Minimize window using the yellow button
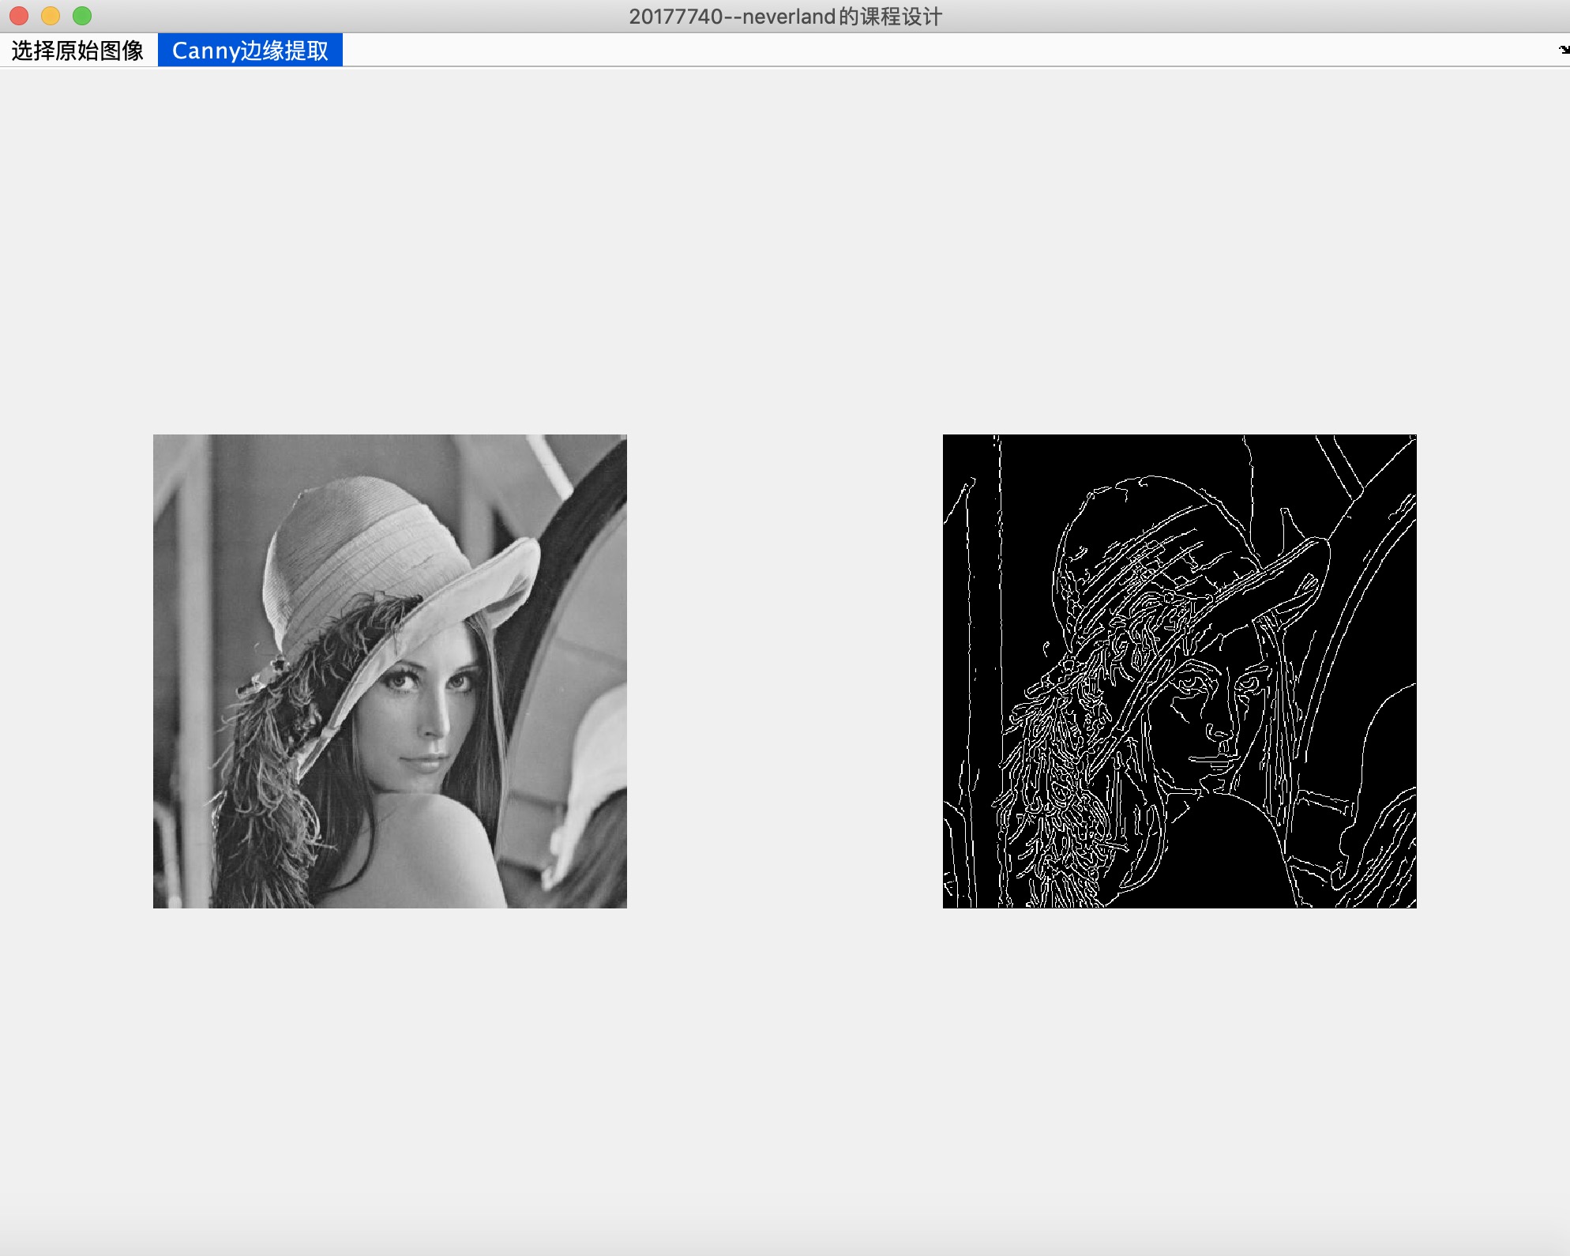The image size is (1570, 1256). 51,16
